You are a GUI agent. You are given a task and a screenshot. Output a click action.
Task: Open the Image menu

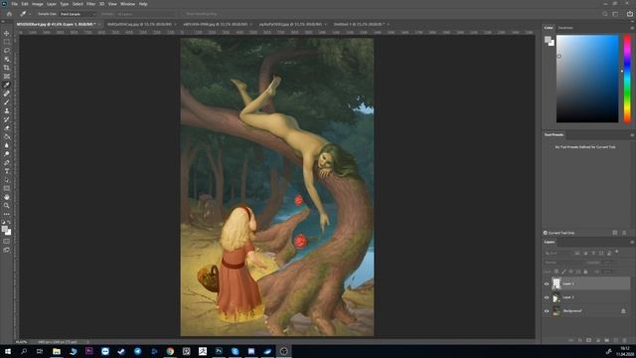pos(38,4)
